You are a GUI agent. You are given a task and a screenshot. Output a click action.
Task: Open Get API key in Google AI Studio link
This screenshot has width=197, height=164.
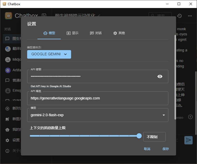point(51,86)
